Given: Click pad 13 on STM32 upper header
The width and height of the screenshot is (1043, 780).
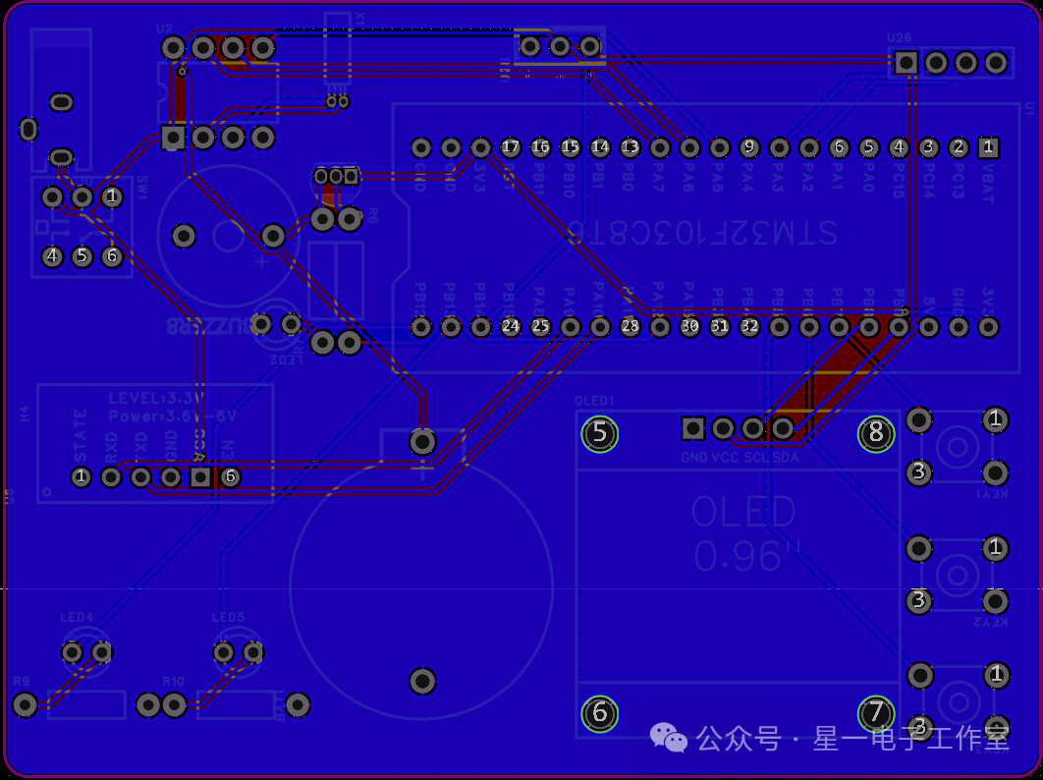Looking at the screenshot, I should point(630,147).
